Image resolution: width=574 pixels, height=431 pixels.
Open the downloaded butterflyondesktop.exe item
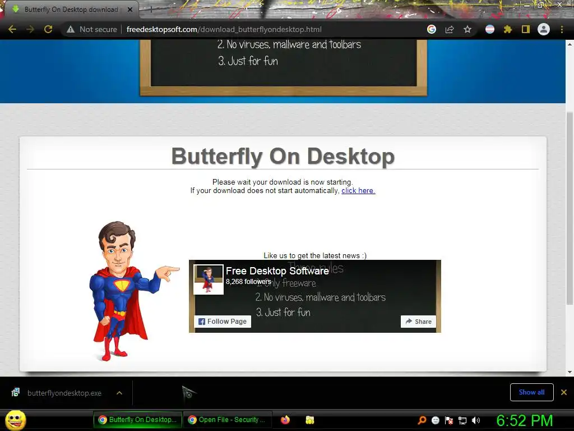pos(64,393)
